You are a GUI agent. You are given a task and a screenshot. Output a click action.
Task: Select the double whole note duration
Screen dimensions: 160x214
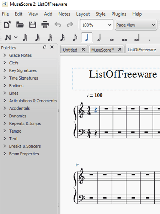(124, 40)
